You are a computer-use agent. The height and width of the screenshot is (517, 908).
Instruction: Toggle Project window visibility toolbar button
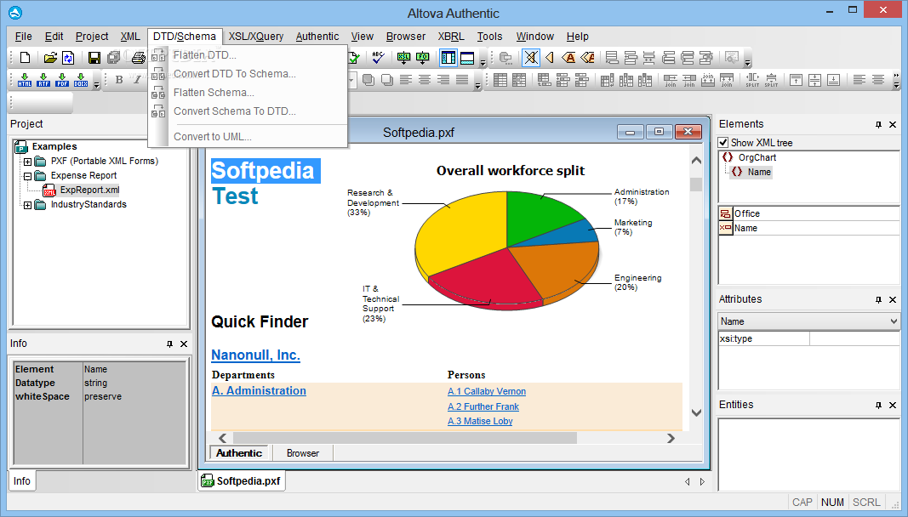coord(448,57)
